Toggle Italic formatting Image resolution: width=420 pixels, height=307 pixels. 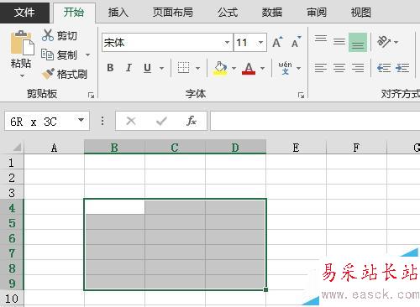(129, 68)
